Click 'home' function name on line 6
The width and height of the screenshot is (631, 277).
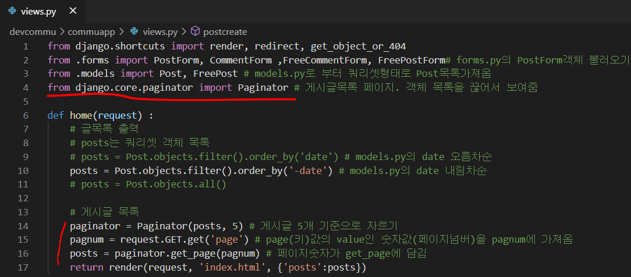pos(81,115)
